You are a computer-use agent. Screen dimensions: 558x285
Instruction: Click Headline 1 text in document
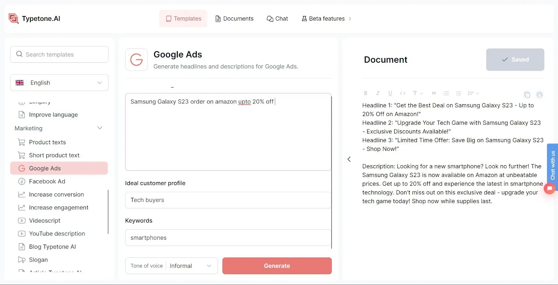[x=448, y=110]
